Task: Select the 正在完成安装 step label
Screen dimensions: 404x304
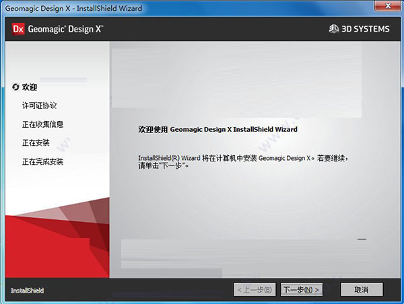Action: pos(43,161)
